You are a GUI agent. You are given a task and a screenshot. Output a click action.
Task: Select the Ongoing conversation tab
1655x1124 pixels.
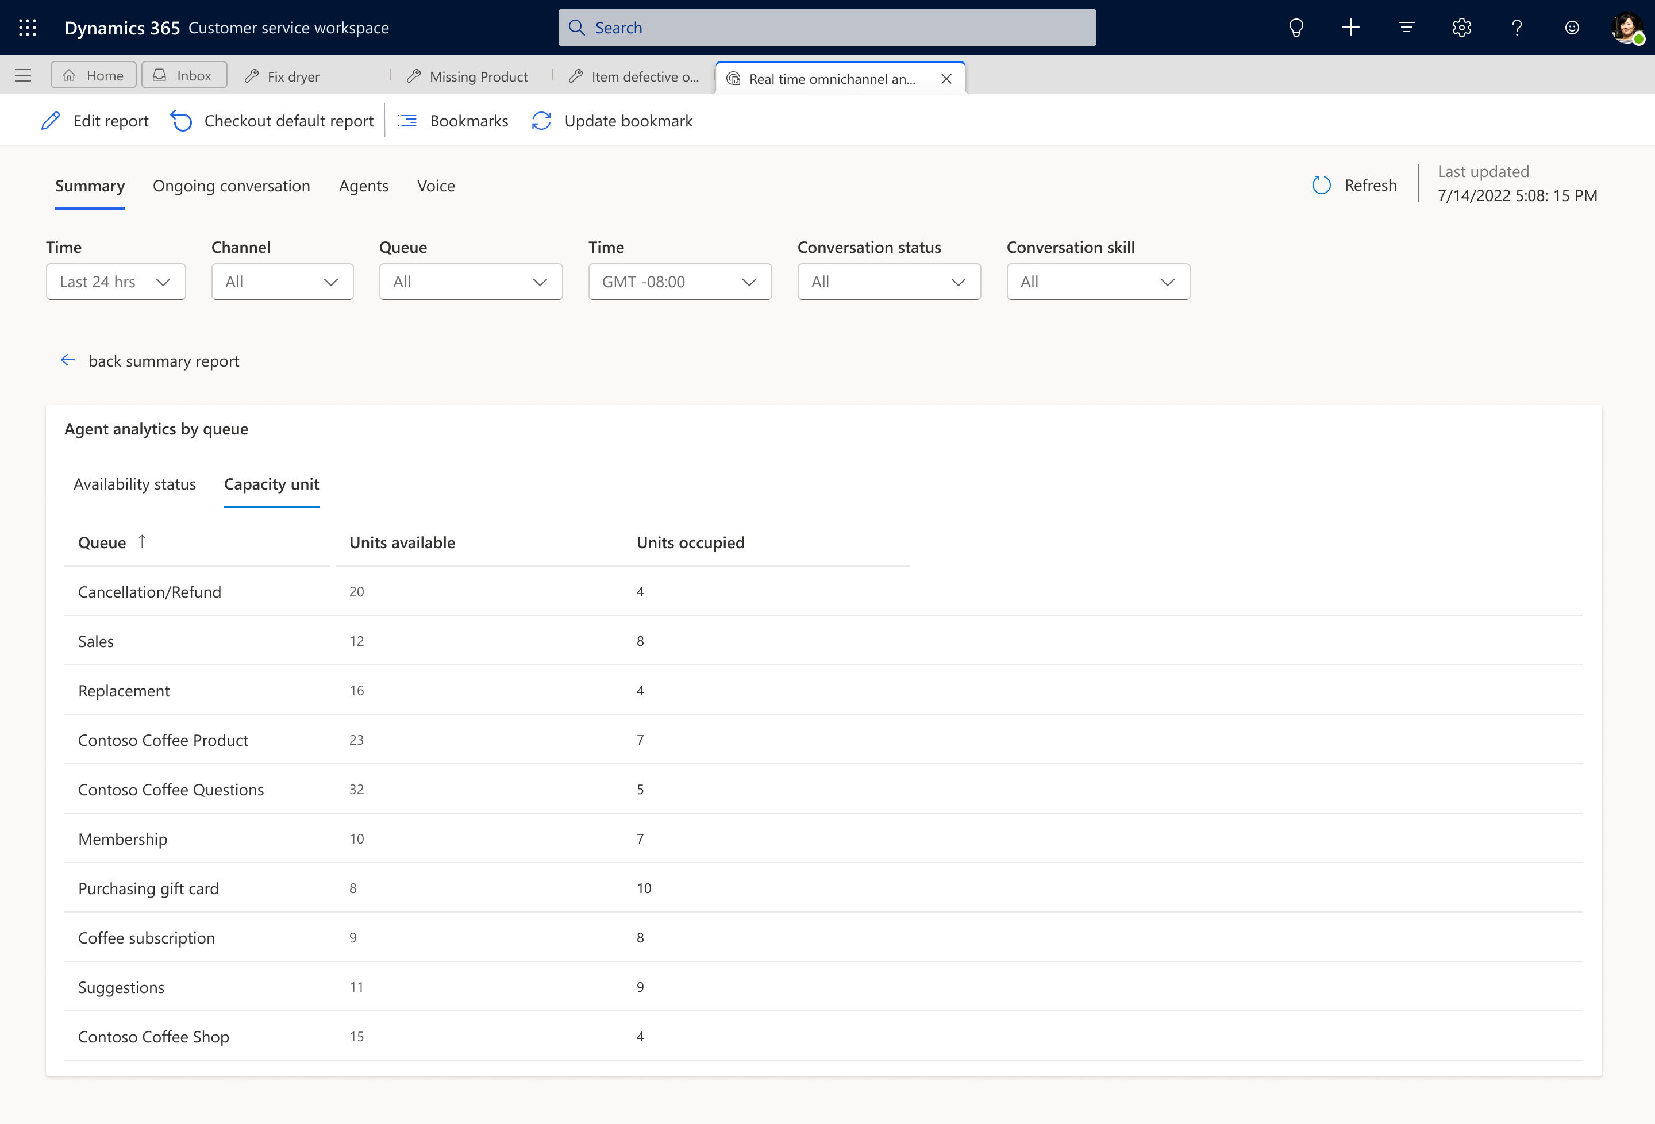pyautogui.click(x=230, y=184)
